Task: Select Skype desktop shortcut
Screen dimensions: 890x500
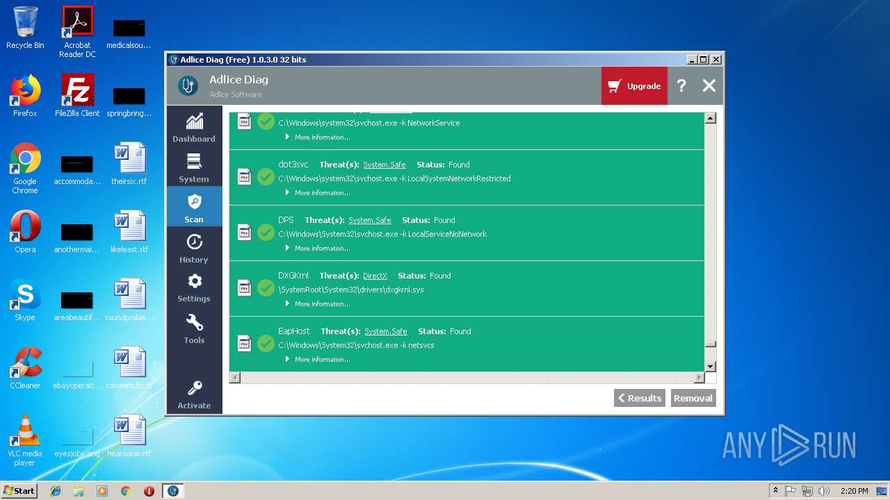Action: click(x=25, y=300)
